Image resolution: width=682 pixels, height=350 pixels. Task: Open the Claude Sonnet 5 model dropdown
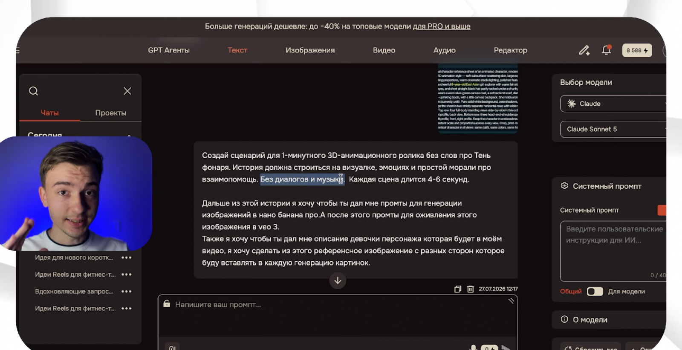pos(613,129)
